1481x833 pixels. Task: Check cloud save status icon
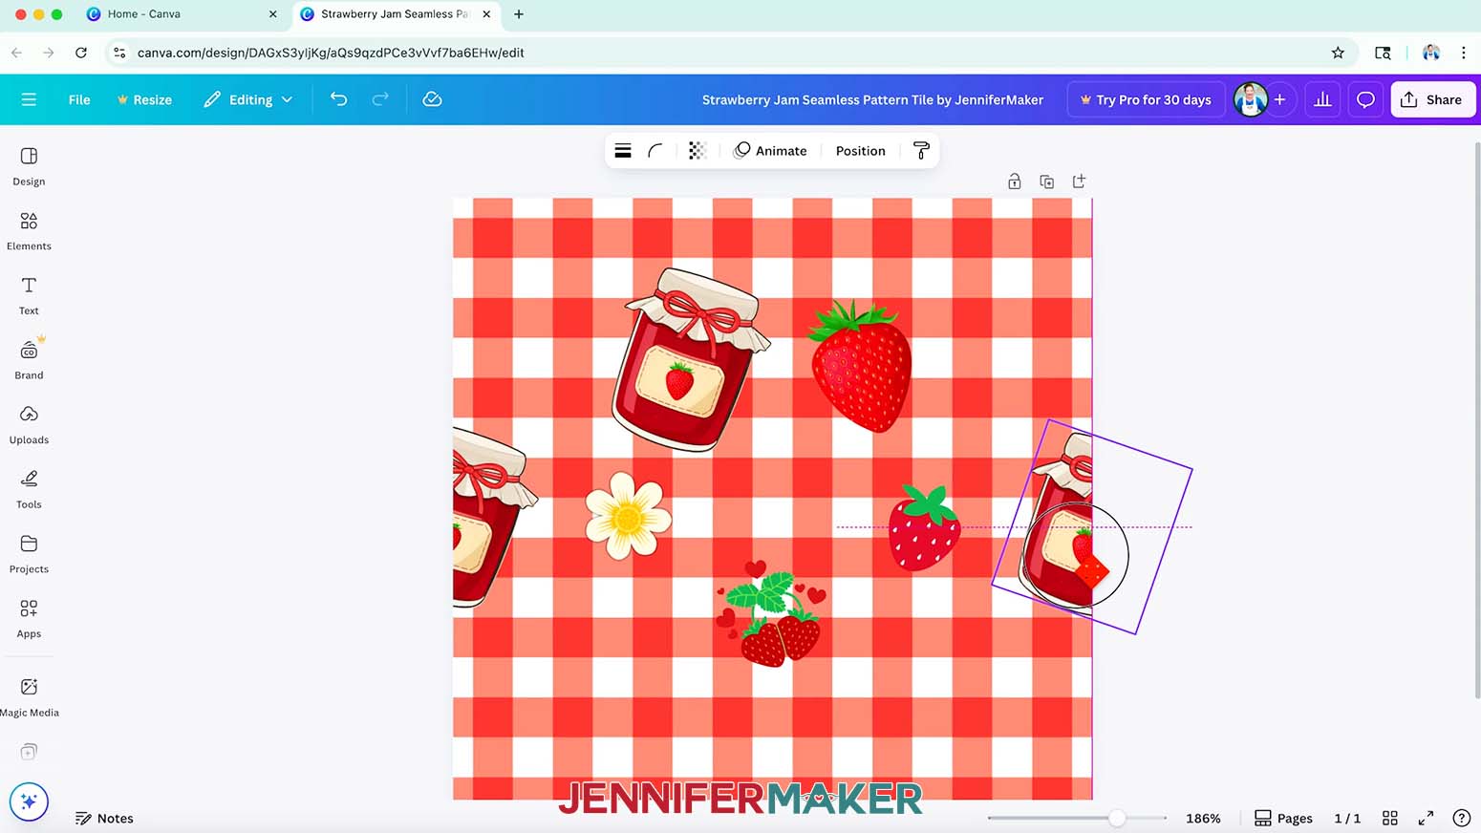coord(432,99)
